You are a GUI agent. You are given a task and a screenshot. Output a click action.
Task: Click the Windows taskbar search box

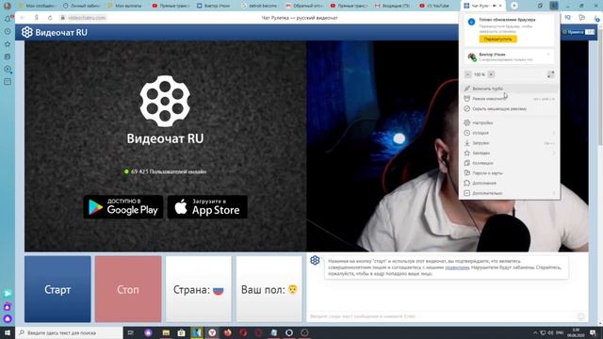click(69, 332)
